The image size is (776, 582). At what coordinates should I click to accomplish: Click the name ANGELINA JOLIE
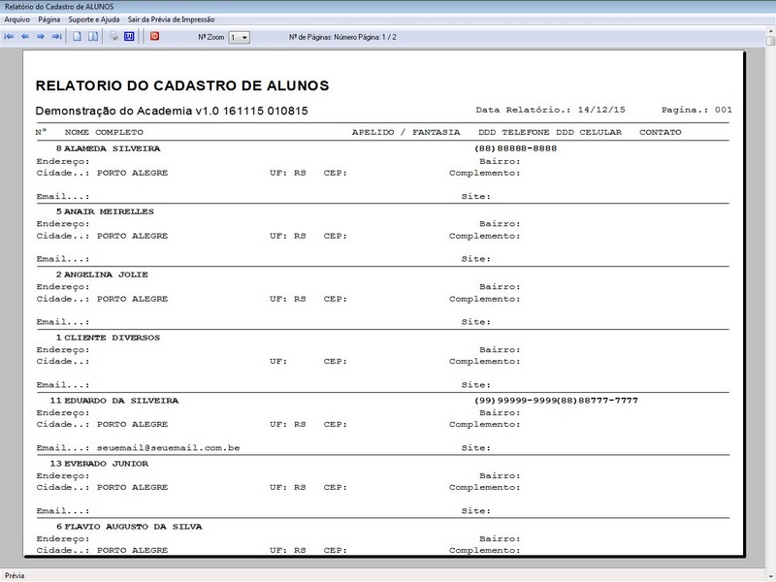coord(106,275)
